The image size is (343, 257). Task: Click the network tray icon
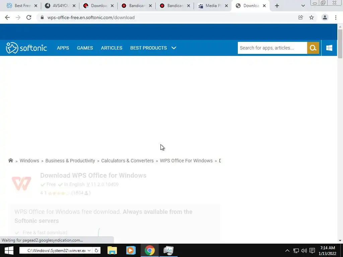point(296,251)
